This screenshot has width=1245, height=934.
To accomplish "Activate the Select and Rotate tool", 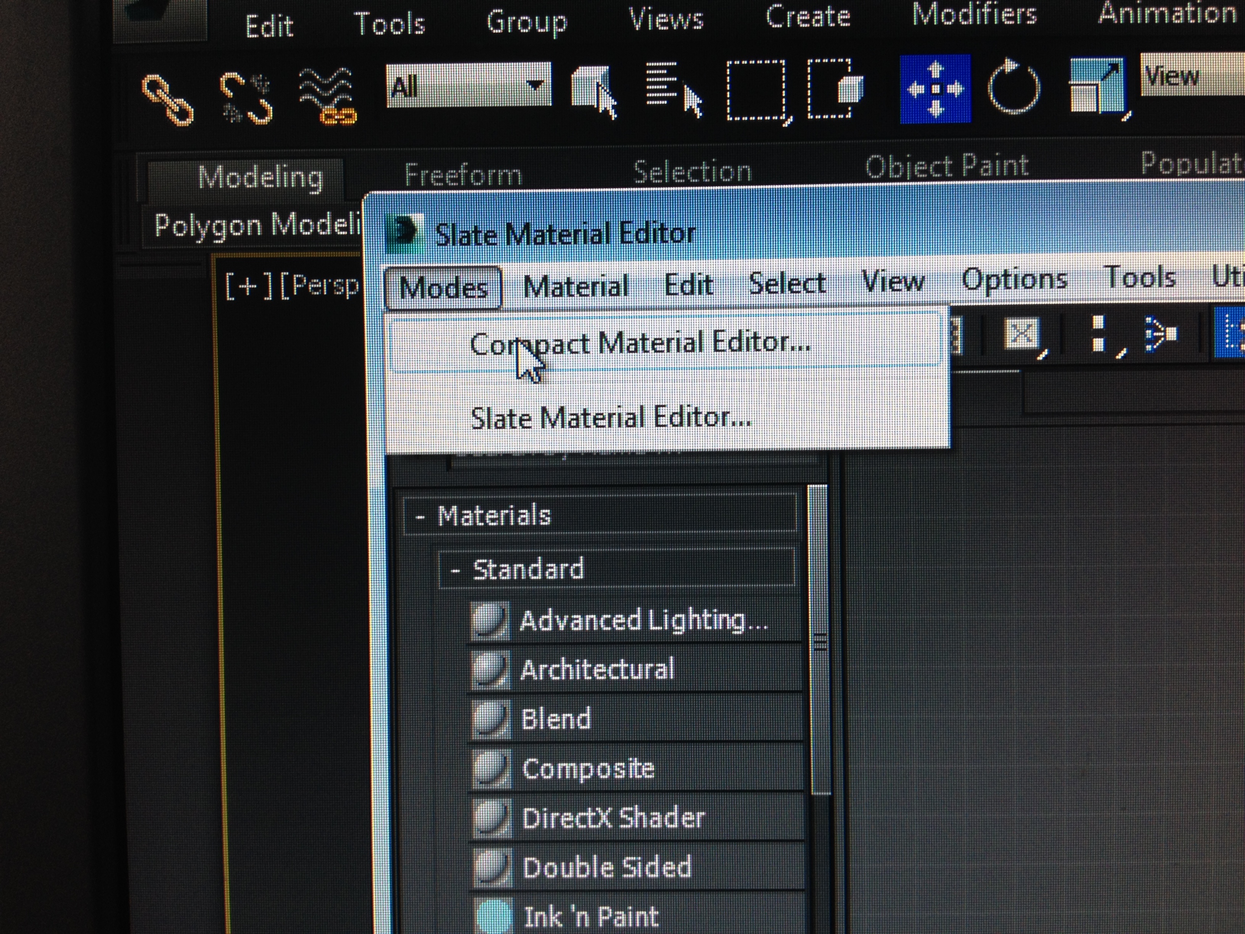I will (1014, 86).
